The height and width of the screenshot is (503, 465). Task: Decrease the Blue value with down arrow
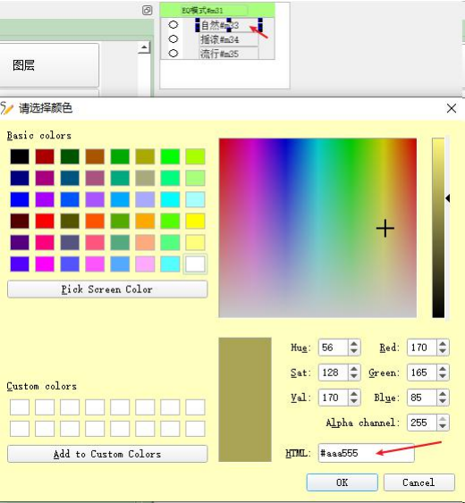point(443,401)
